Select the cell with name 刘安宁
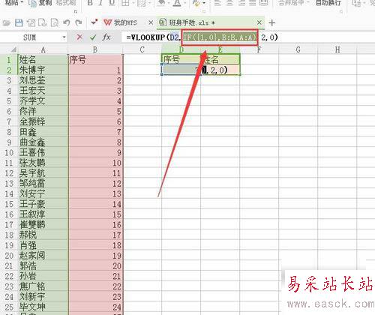This screenshot has height=315, width=375. pos(43,193)
